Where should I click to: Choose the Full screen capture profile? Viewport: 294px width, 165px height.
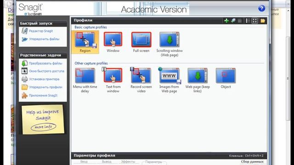point(141,42)
